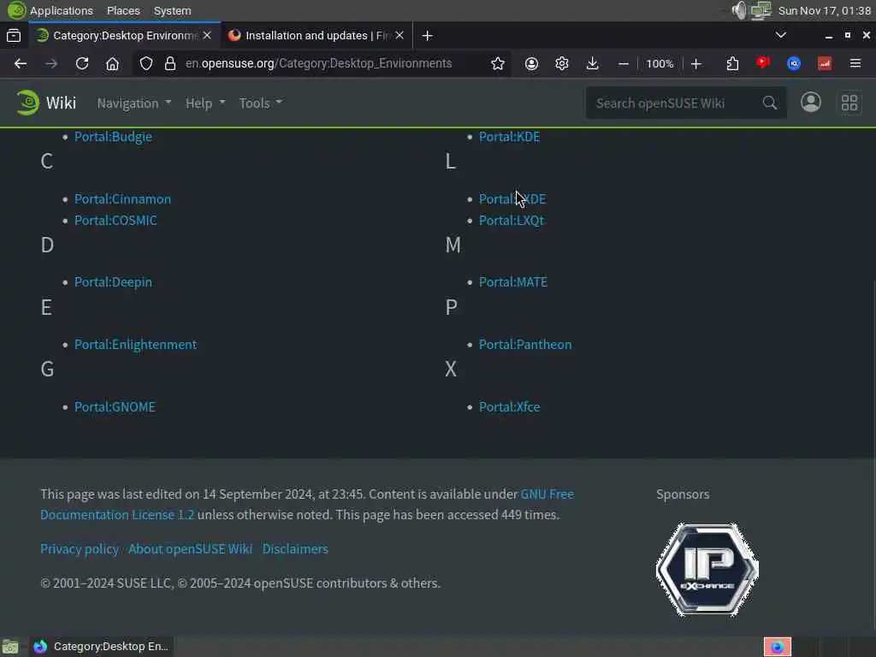Open the Portal:KDE link
The height and width of the screenshot is (657, 876).
pos(510,137)
